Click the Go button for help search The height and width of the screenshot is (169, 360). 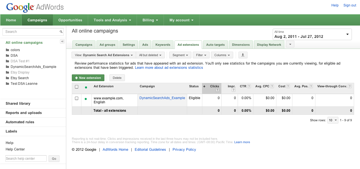54,159
